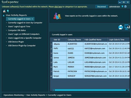Click the horizontal scrollbar thumb
This screenshot has width=131, height=98.
[x=90, y=90]
